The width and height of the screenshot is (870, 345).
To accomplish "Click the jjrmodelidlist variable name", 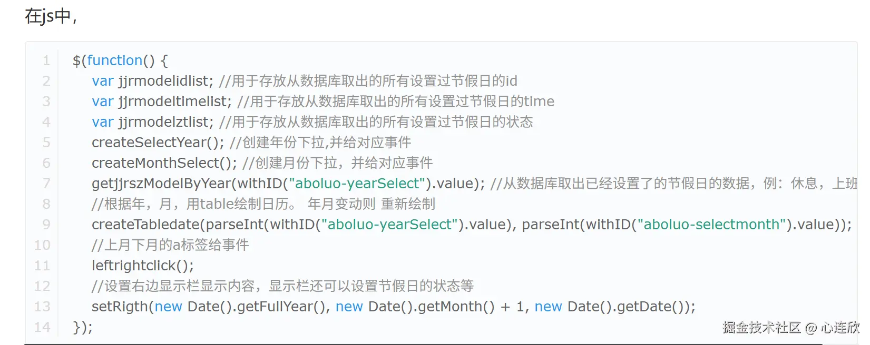I will [164, 81].
